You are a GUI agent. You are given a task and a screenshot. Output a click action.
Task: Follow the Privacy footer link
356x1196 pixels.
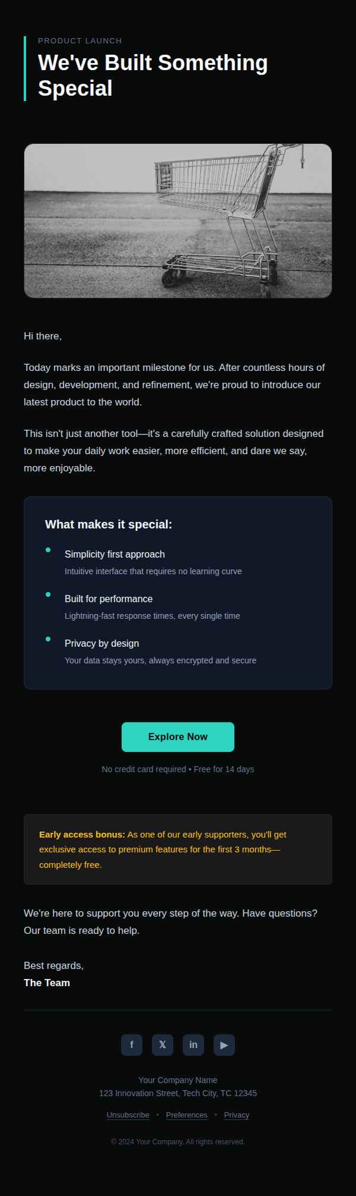[x=237, y=1115]
